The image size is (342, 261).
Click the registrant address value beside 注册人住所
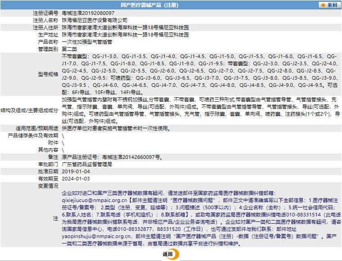[x=126, y=27]
